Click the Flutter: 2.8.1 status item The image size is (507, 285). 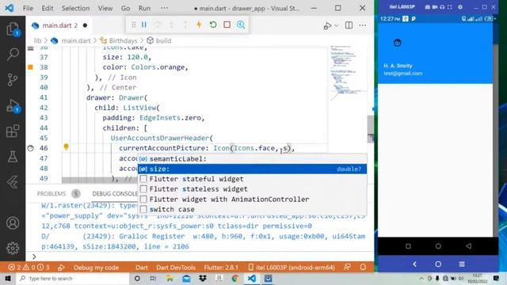221,268
